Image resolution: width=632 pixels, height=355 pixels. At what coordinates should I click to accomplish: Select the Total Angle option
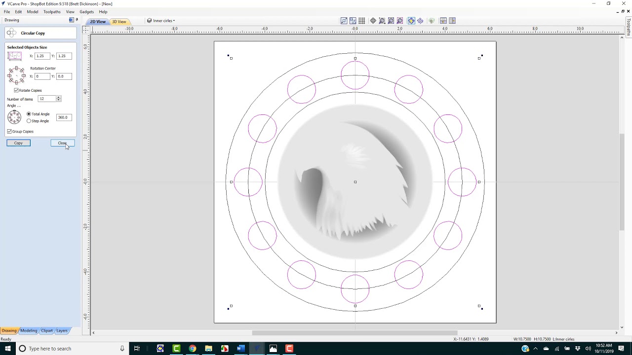click(29, 114)
